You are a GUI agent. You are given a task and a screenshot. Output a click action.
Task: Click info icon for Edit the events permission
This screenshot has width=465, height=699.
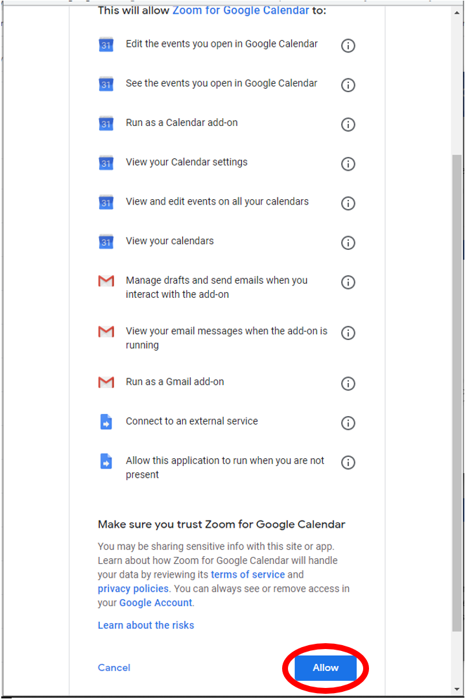[x=348, y=45]
